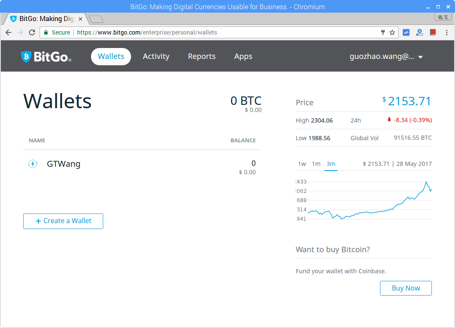Toggle to the 3m chart view

pyautogui.click(x=330, y=164)
